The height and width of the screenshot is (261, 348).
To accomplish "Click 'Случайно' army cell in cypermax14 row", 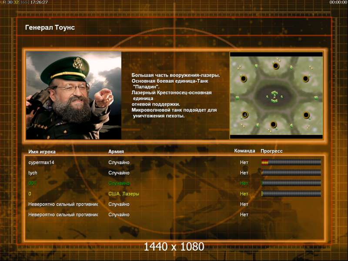I will 119,162.
